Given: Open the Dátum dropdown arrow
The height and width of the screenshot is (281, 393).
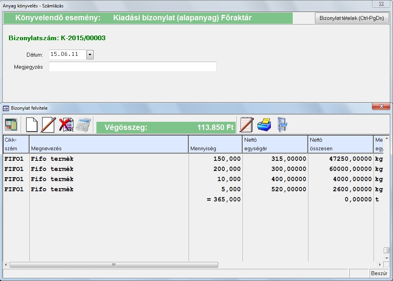Looking at the screenshot, I should [x=90, y=55].
